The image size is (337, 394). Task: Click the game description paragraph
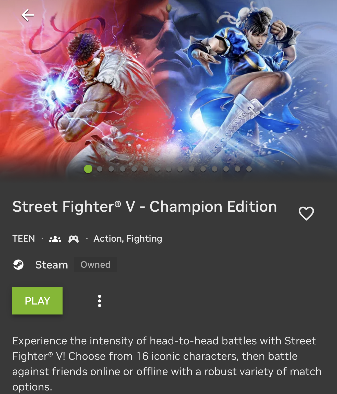[167, 364]
